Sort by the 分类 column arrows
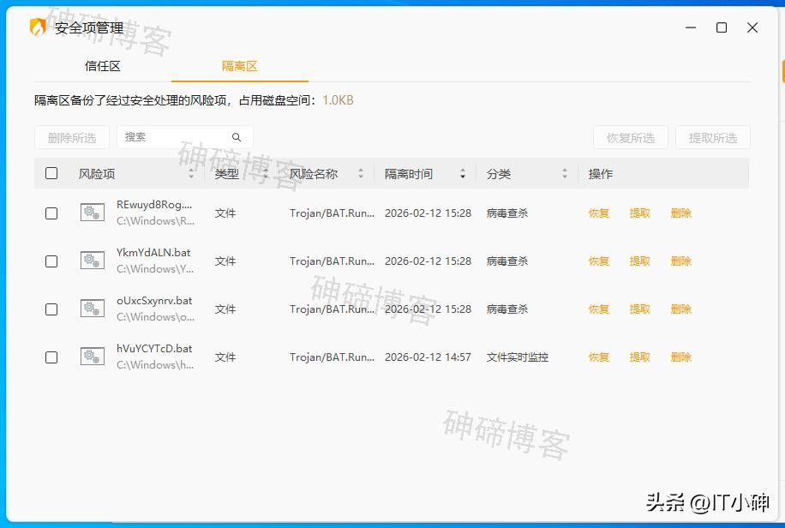This screenshot has height=528, width=785. click(x=563, y=173)
